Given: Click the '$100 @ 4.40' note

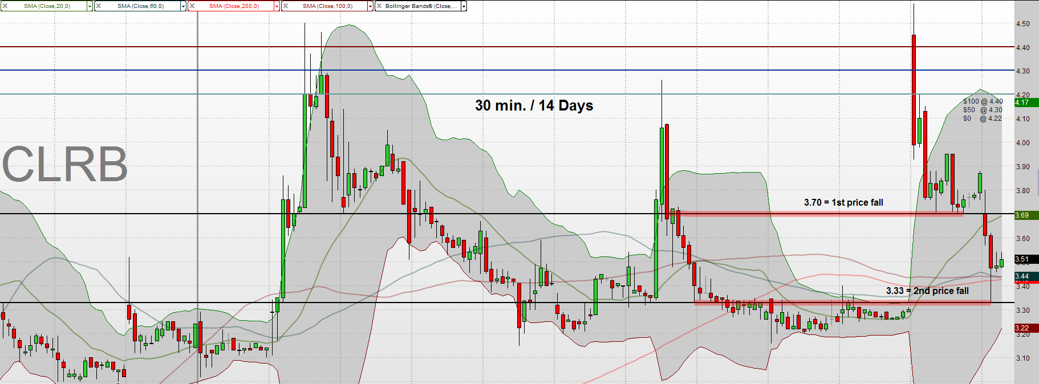Looking at the screenshot, I should pos(983,101).
